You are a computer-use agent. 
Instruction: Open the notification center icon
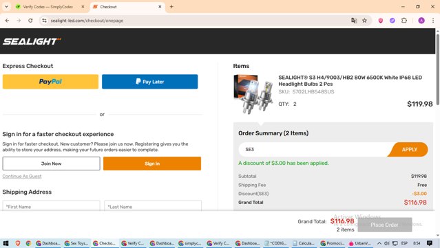click(430, 243)
